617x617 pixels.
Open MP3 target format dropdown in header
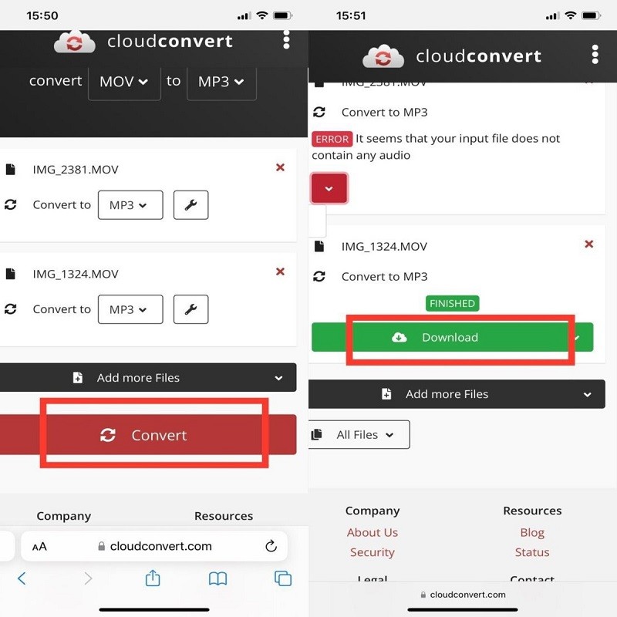(x=221, y=82)
